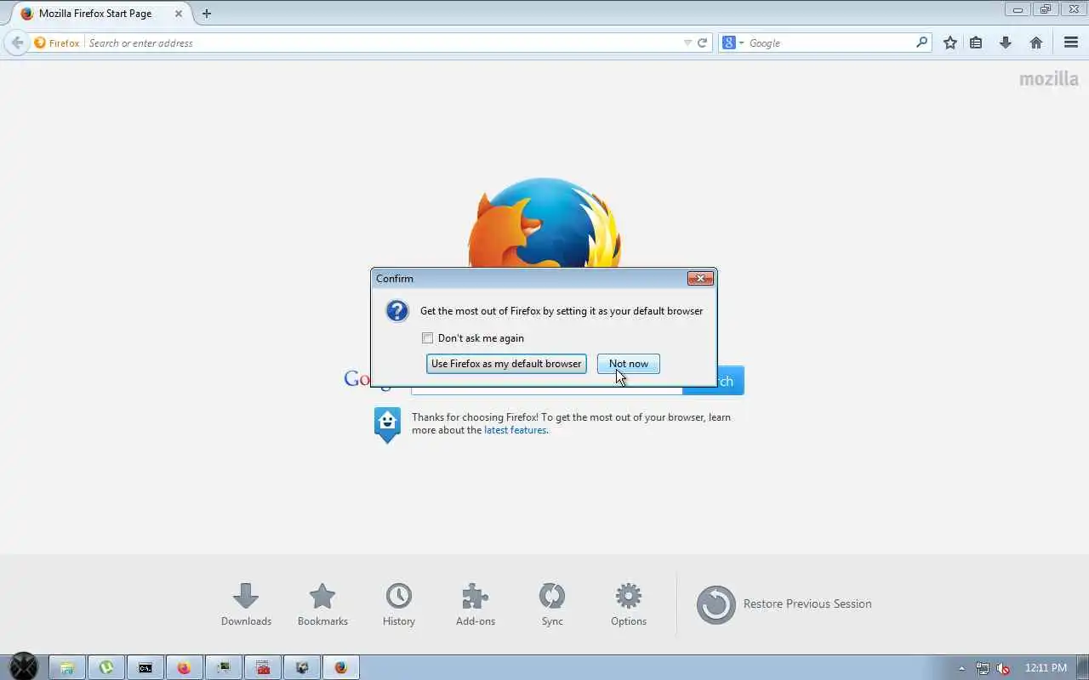1089x680 pixels.
Task: Show bookmarks list icon in toolbar
Action: coord(977,42)
